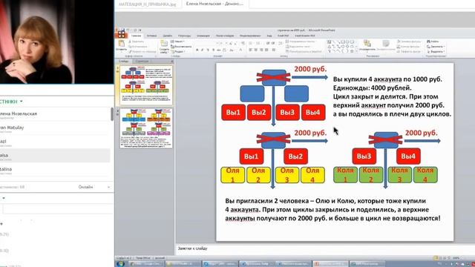Click the Increase List Level icon

point(273,43)
